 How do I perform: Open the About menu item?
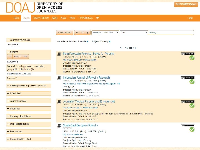point(72,18)
